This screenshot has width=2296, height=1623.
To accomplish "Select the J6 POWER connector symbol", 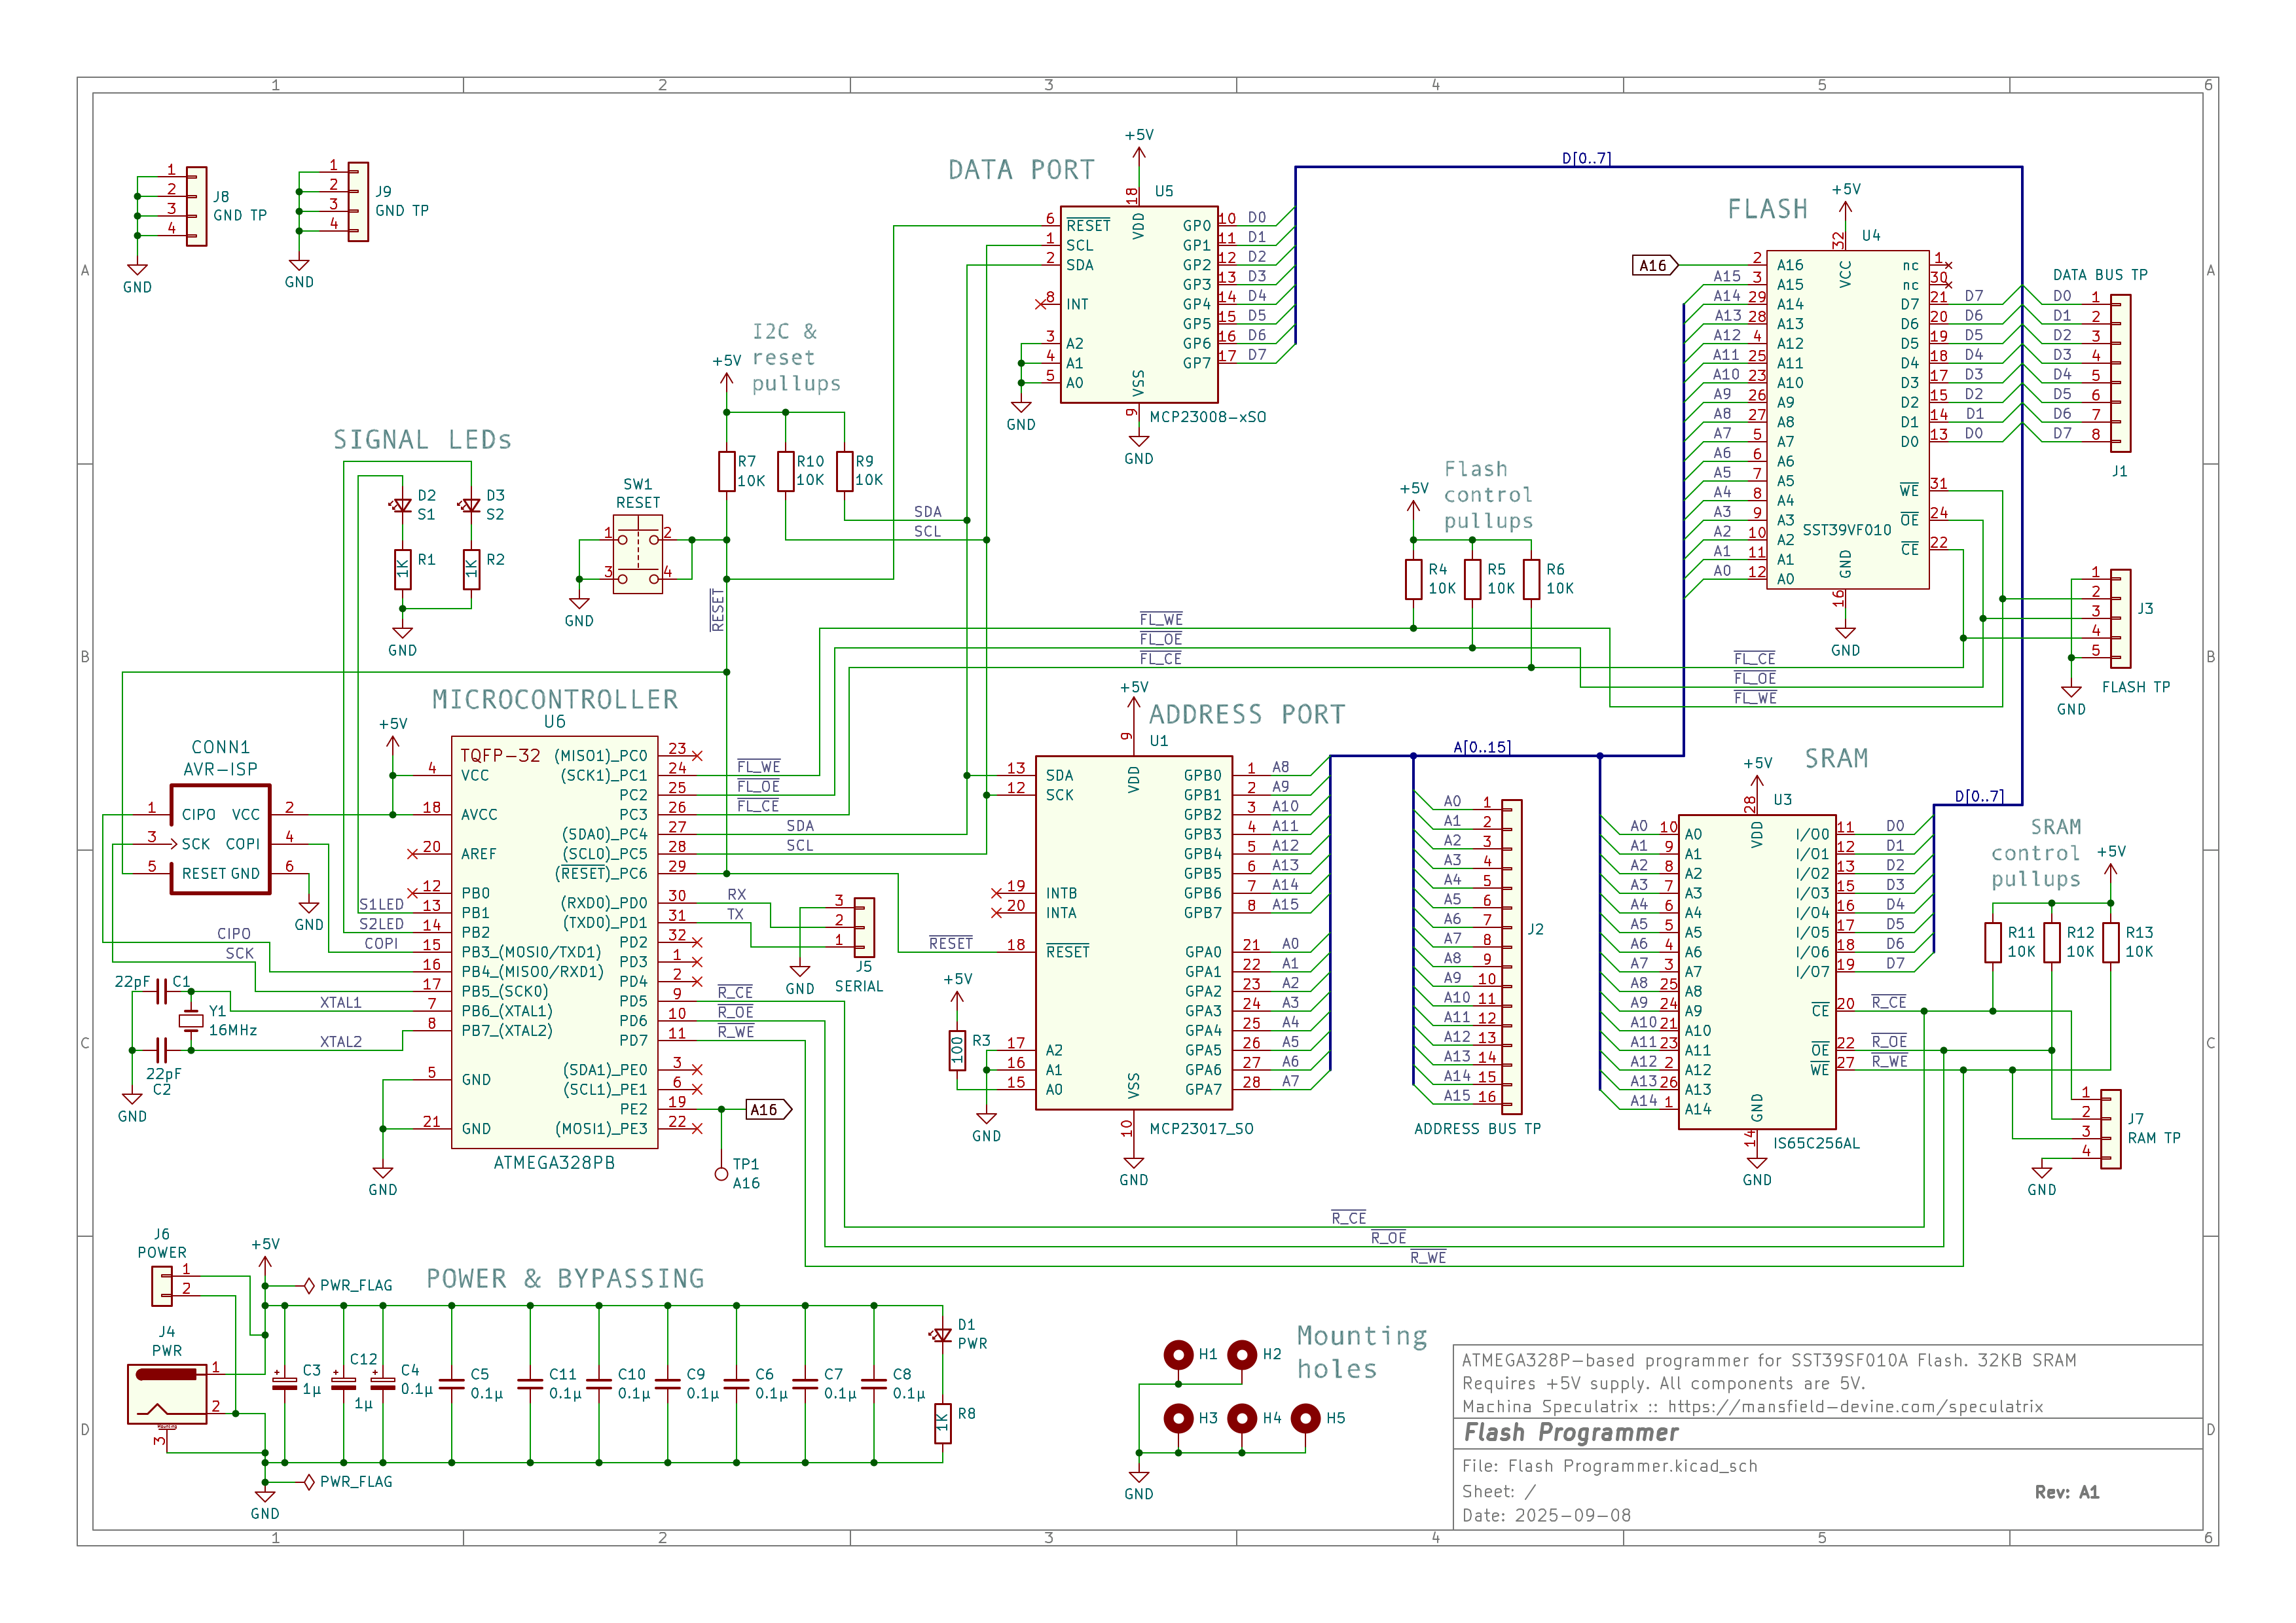I will click(x=162, y=1287).
